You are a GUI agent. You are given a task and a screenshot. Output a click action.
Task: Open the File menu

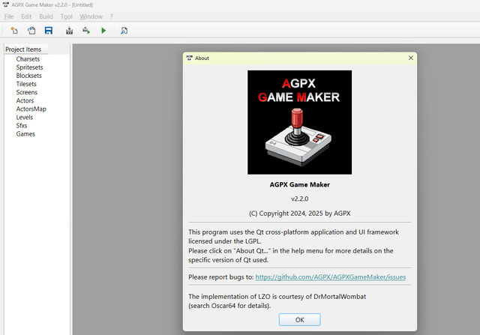(x=9, y=16)
